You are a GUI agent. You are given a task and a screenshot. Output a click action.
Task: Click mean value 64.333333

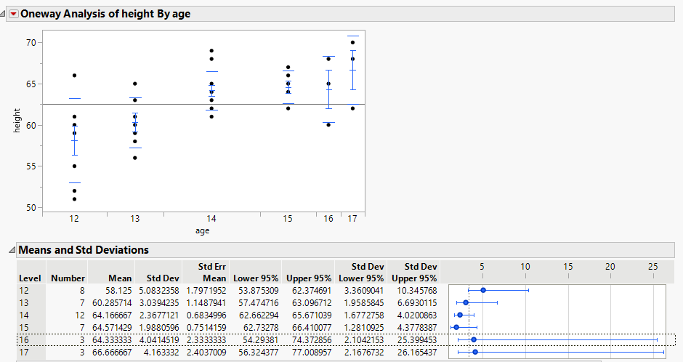coord(112,339)
